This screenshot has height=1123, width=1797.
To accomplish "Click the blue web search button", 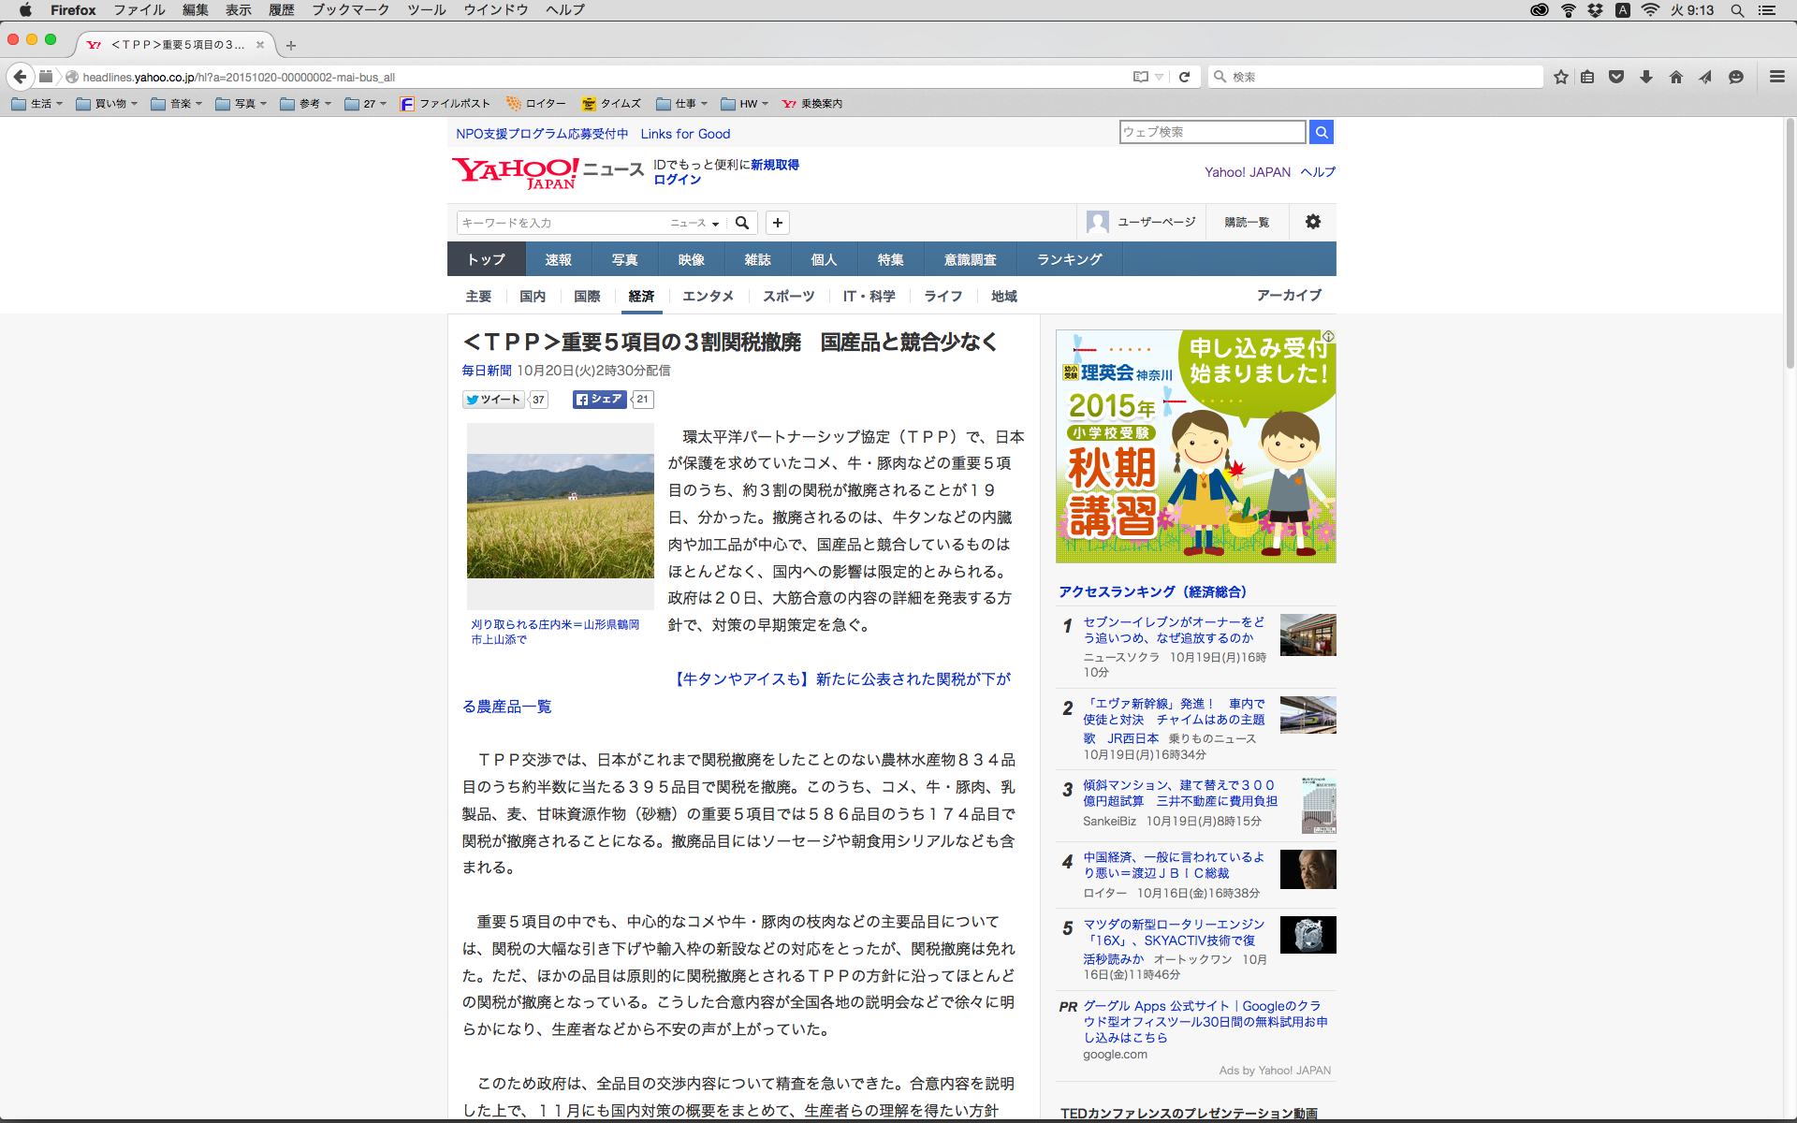I will tap(1321, 132).
